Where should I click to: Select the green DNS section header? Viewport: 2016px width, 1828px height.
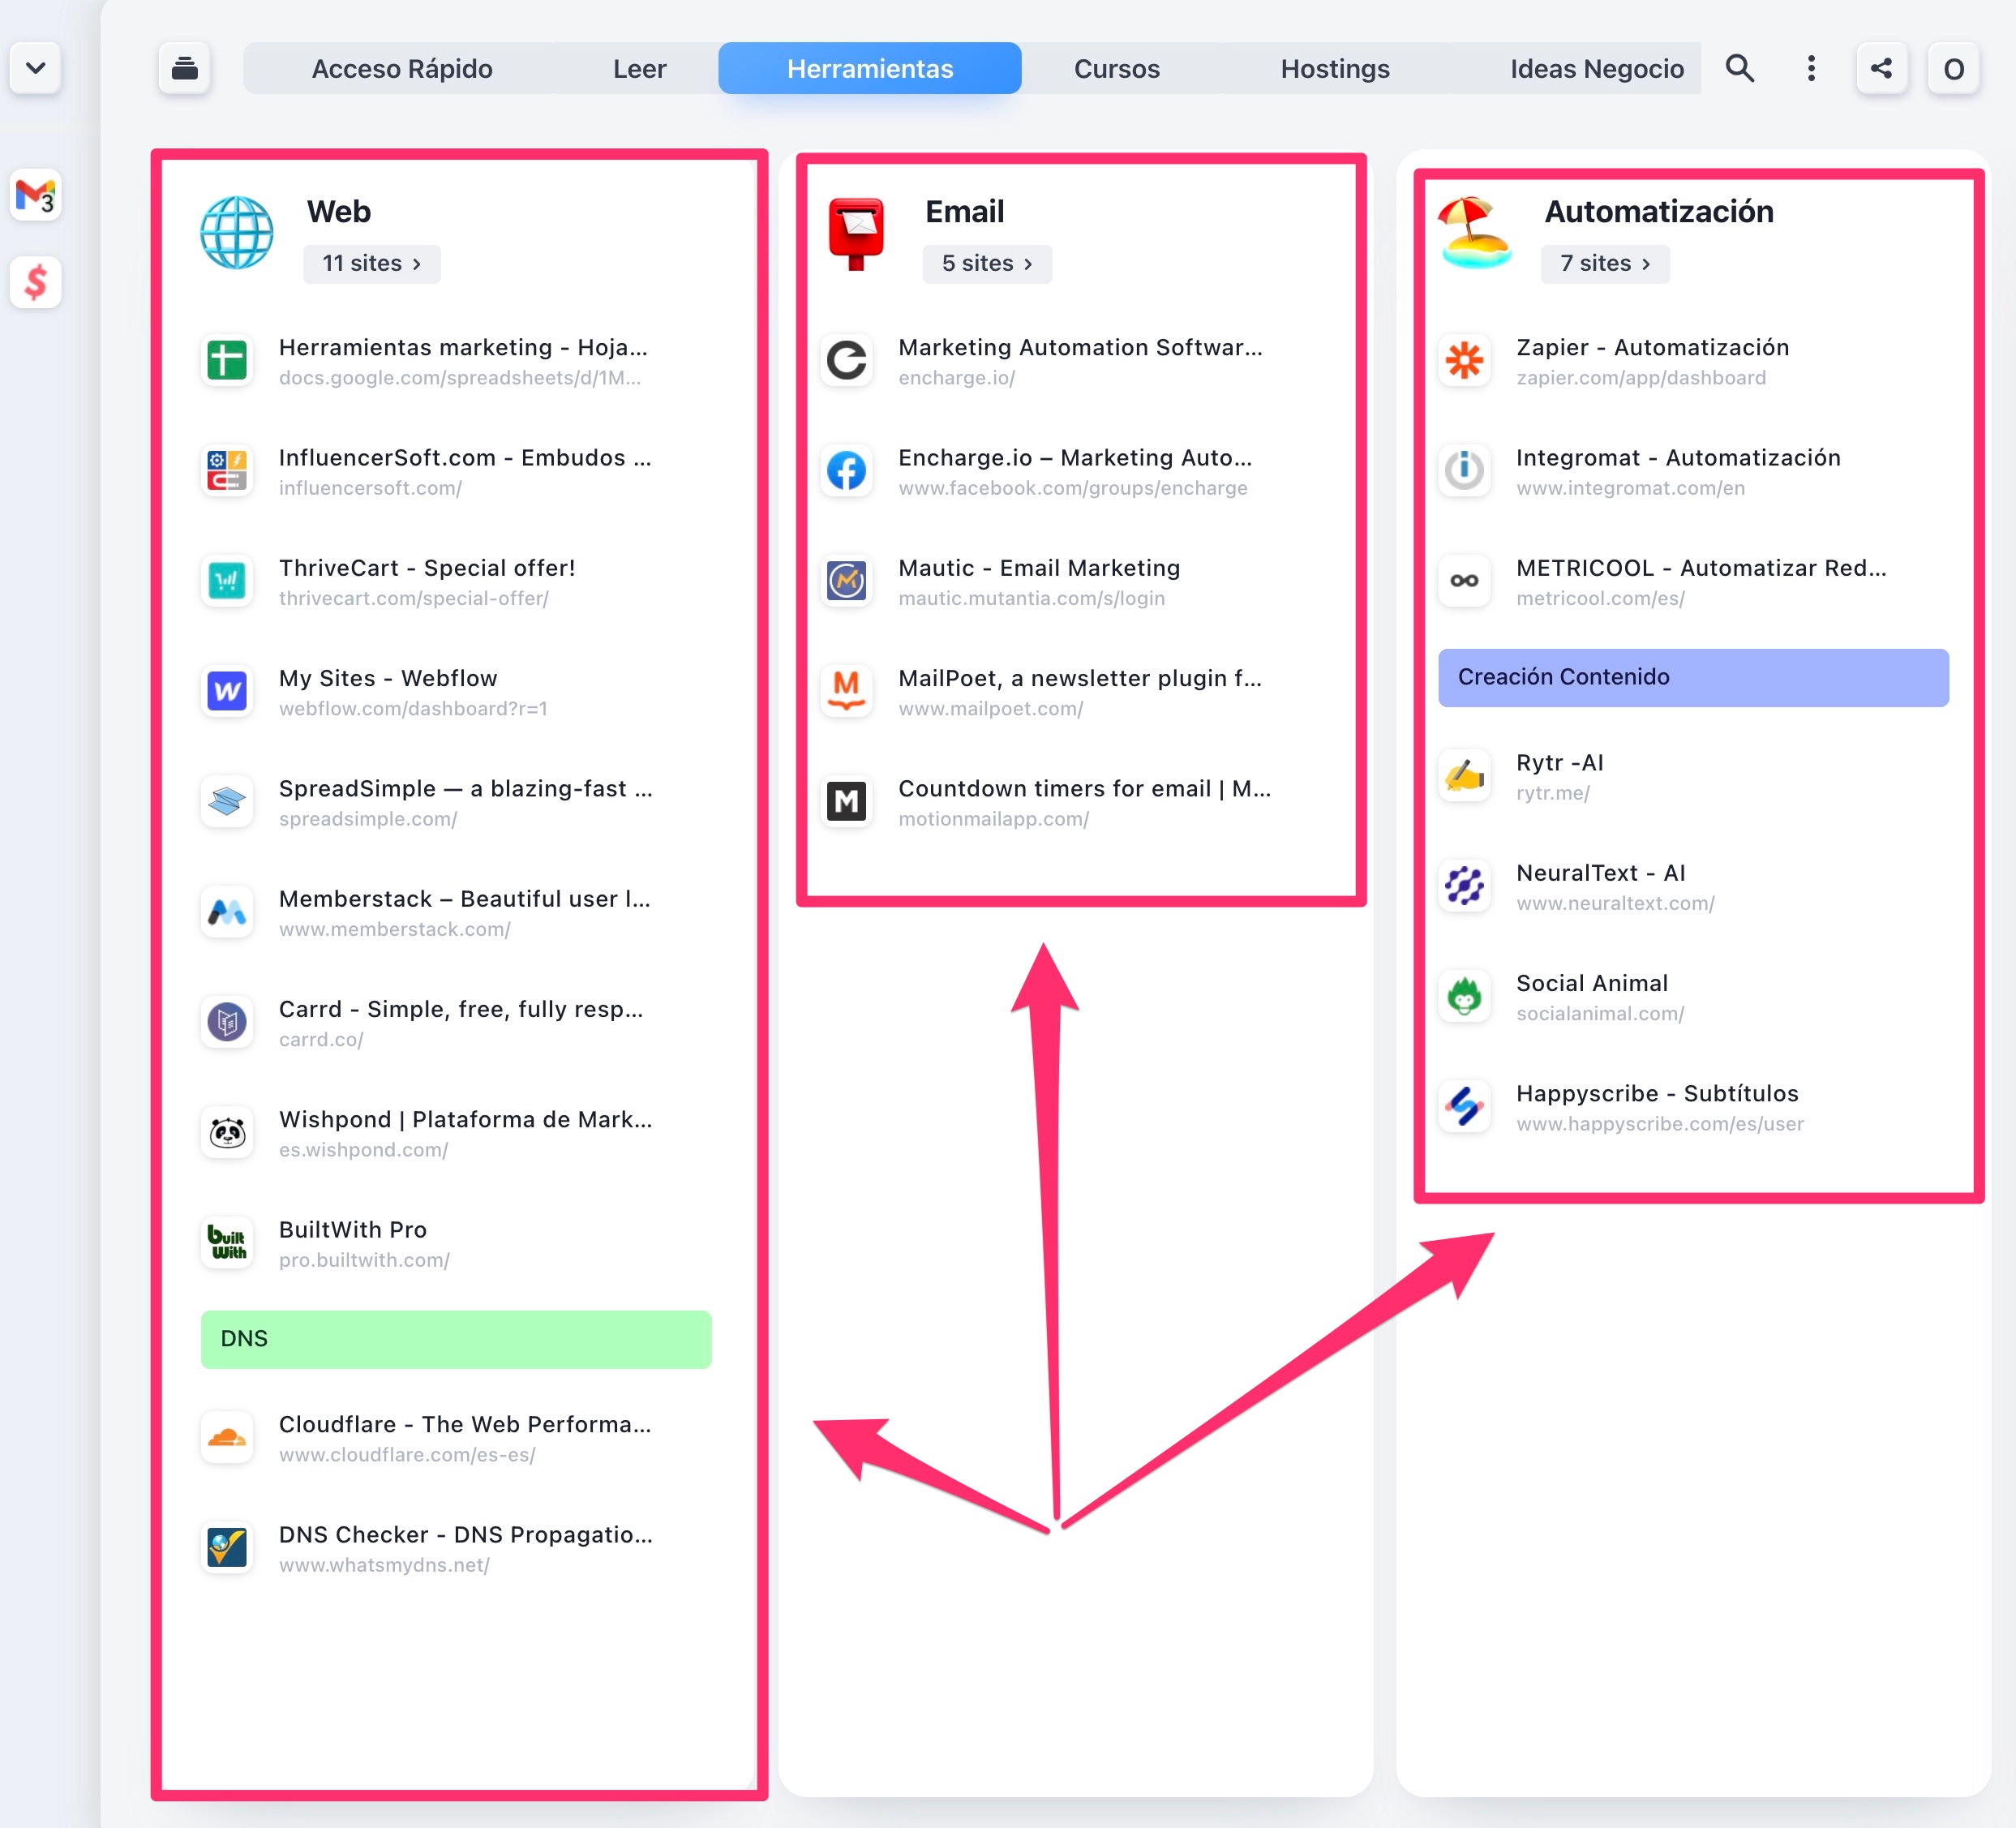456,1339
